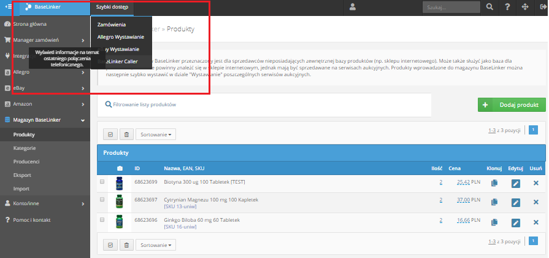
Task: Click in the Szukaj search field
Action: click(451, 7)
